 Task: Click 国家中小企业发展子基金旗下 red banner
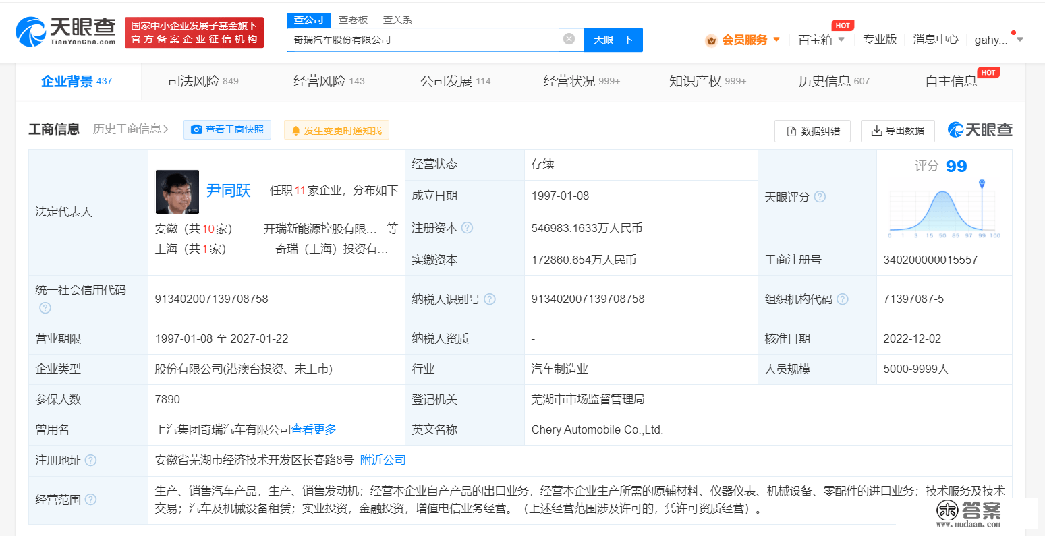(x=194, y=32)
